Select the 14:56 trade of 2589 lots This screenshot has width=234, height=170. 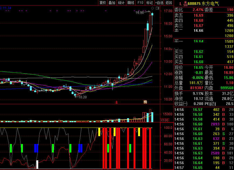(204, 153)
